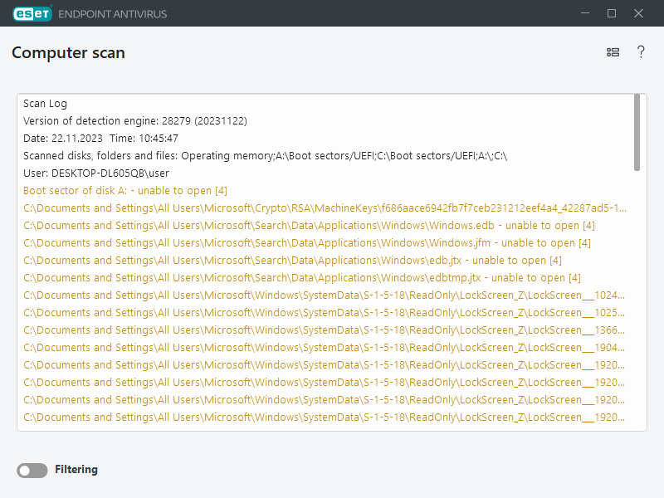Screen dimensions: 664x498
Task: Open the help question mark icon
Action: [641, 52]
